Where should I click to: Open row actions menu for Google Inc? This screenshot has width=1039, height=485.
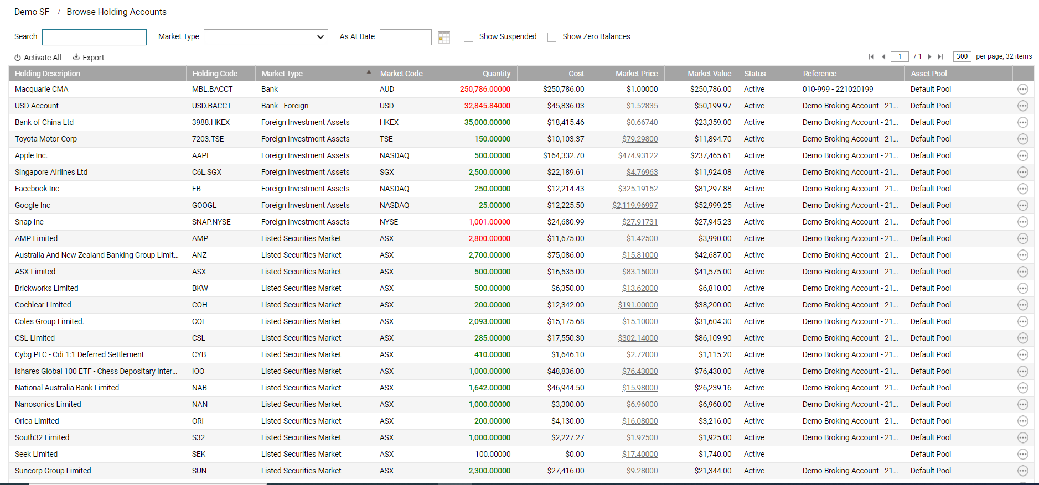click(x=1022, y=205)
